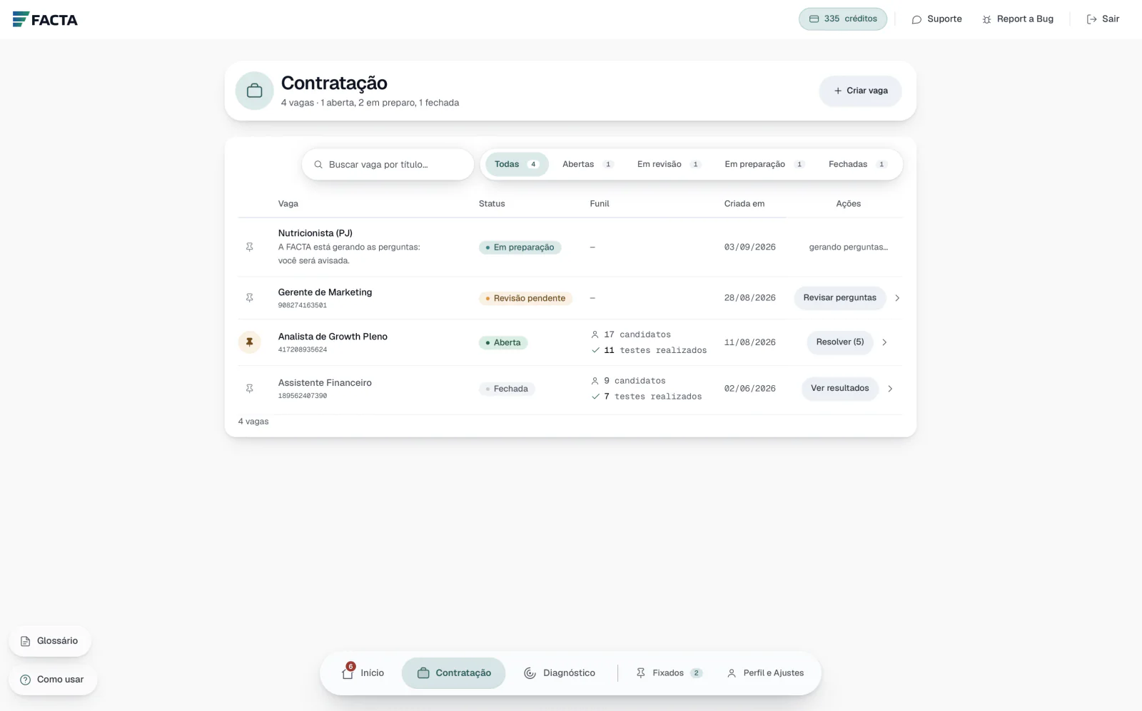Unpin the Analista de Growth Pleno vaga

tap(250, 342)
